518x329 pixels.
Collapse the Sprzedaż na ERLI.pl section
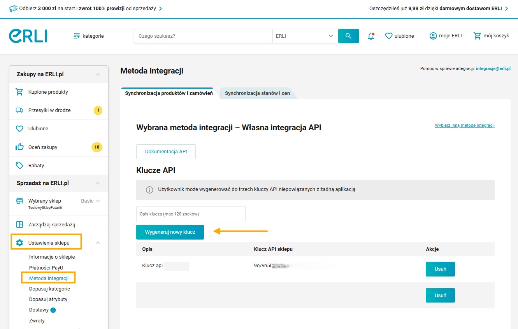(98, 183)
